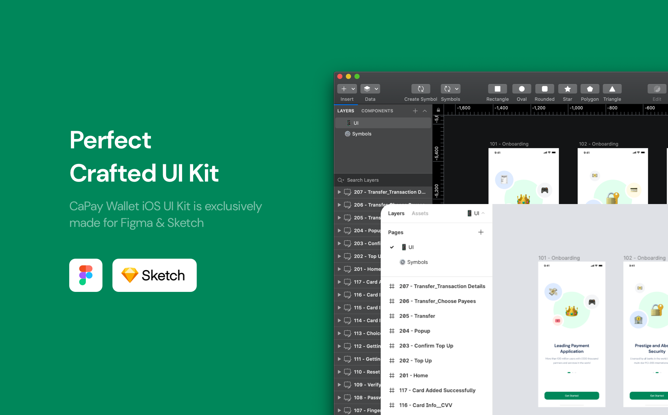
Task: Click the Sketch logo button
Action: [154, 275]
